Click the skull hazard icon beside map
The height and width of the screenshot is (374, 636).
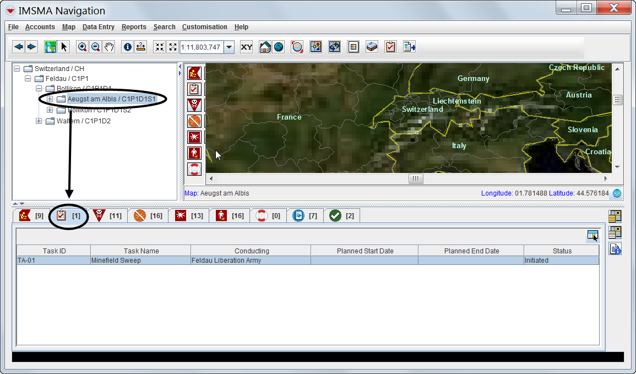click(x=194, y=105)
